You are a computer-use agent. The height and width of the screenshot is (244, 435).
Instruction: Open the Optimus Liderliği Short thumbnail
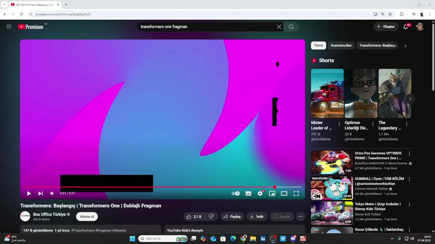click(x=361, y=94)
